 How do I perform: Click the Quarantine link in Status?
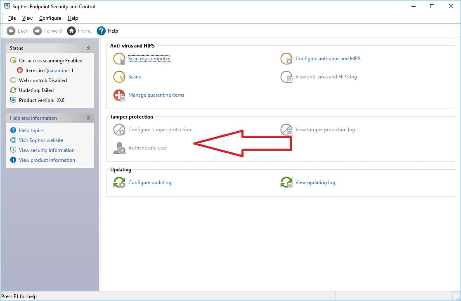pos(57,71)
